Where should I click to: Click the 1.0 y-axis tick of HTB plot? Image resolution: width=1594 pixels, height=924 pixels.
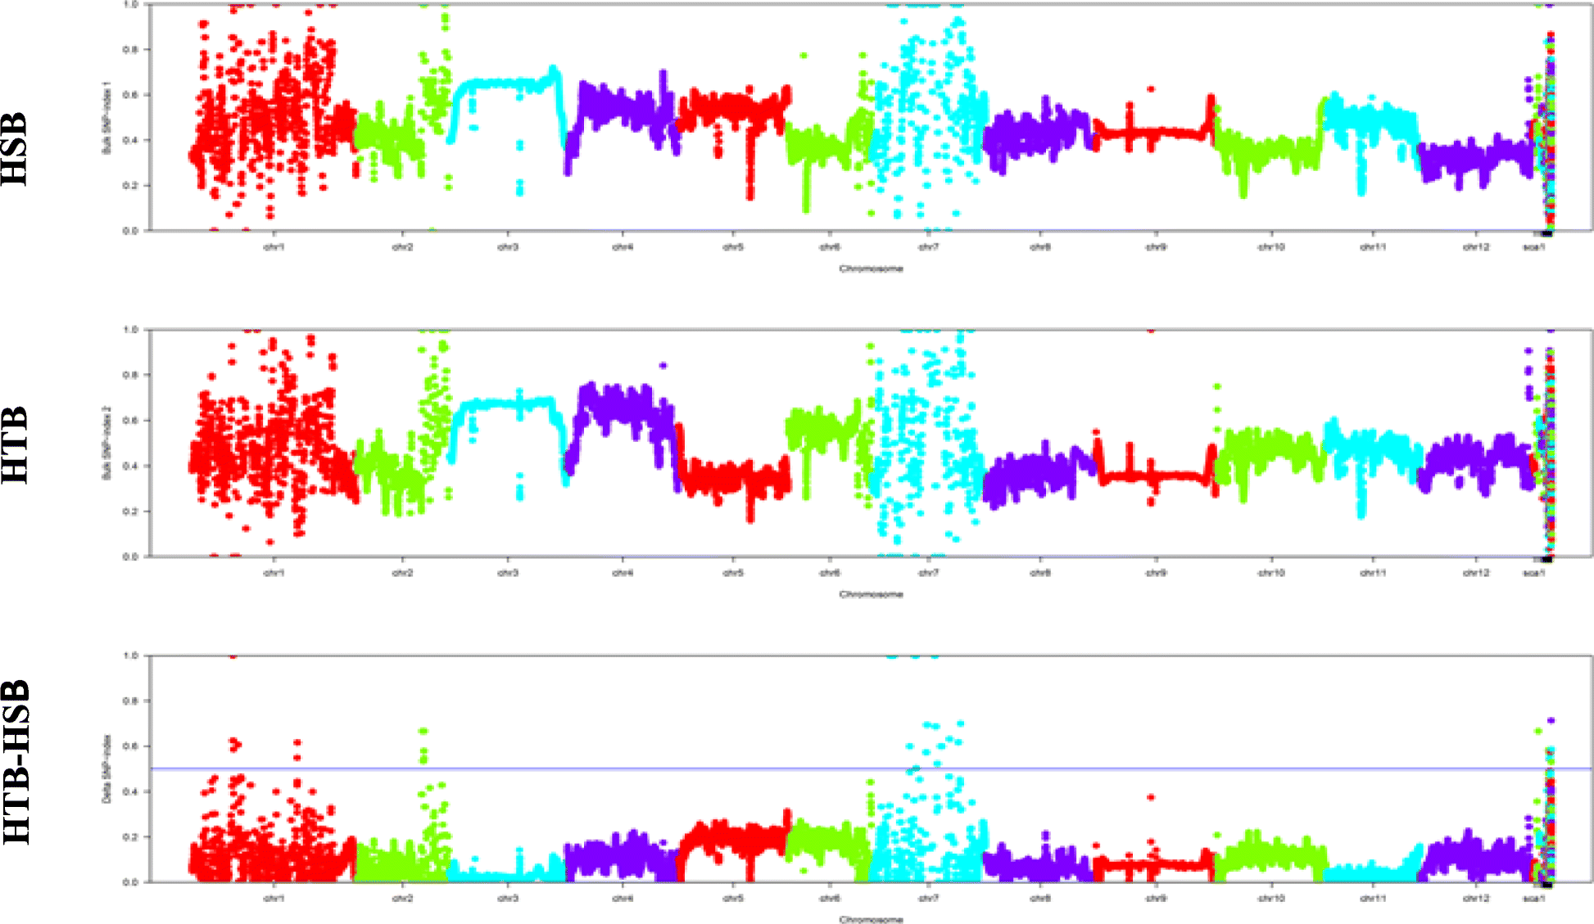[x=130, y=330]
